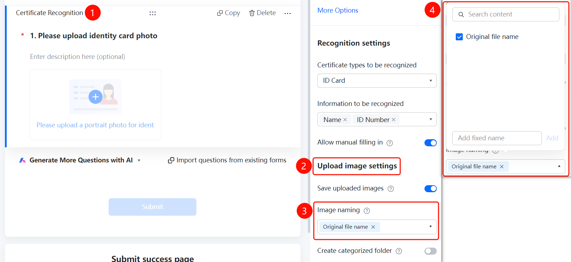Image resolution: width=571 pixels, height=262 pixels.
Task: Remove Original file name tag in Image naming
Action: click(373, 227)
